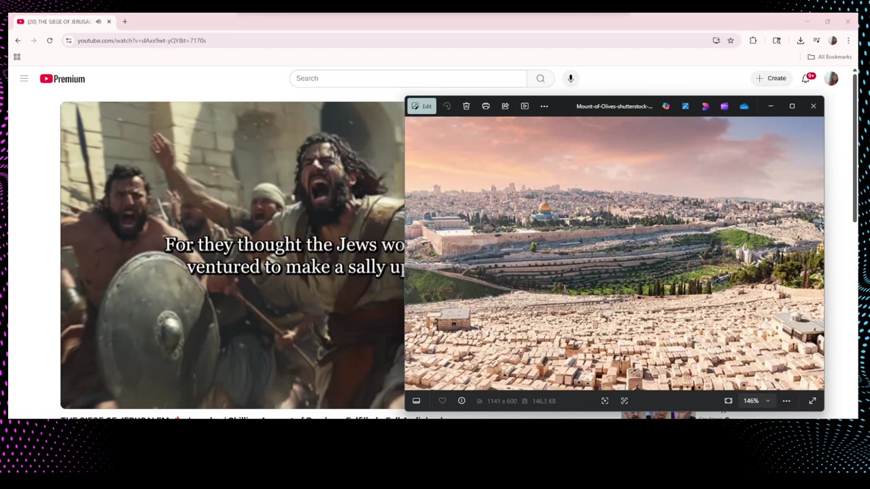Click the Mount of Olives photo image
This screenshot has height=489, width=870.
pyautogui.click(x=614, y=253)
